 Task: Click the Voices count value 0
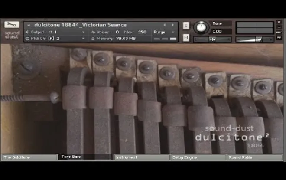coord(117,32)
